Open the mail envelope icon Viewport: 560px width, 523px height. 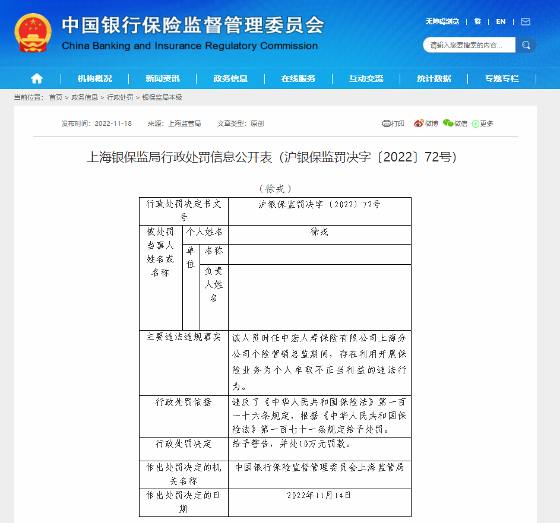(525, 22)
